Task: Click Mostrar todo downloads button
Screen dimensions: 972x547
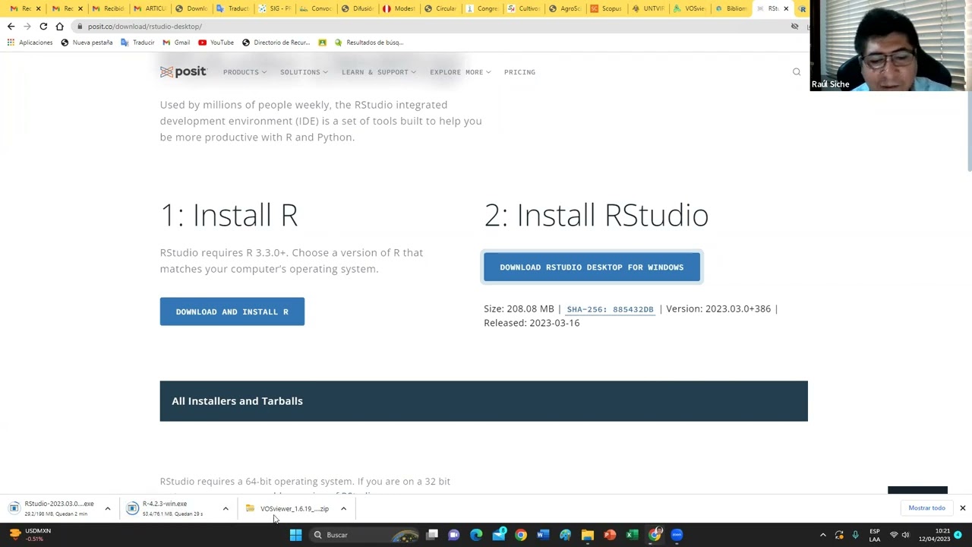Action: tap(926, 508)
